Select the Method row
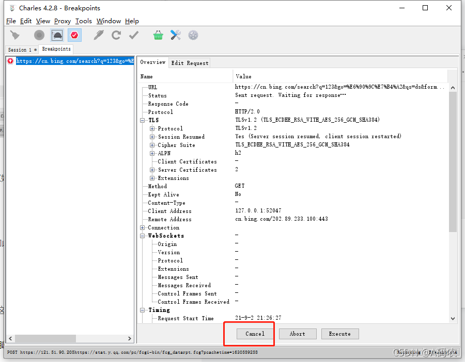465x362 pixels. 293,186
